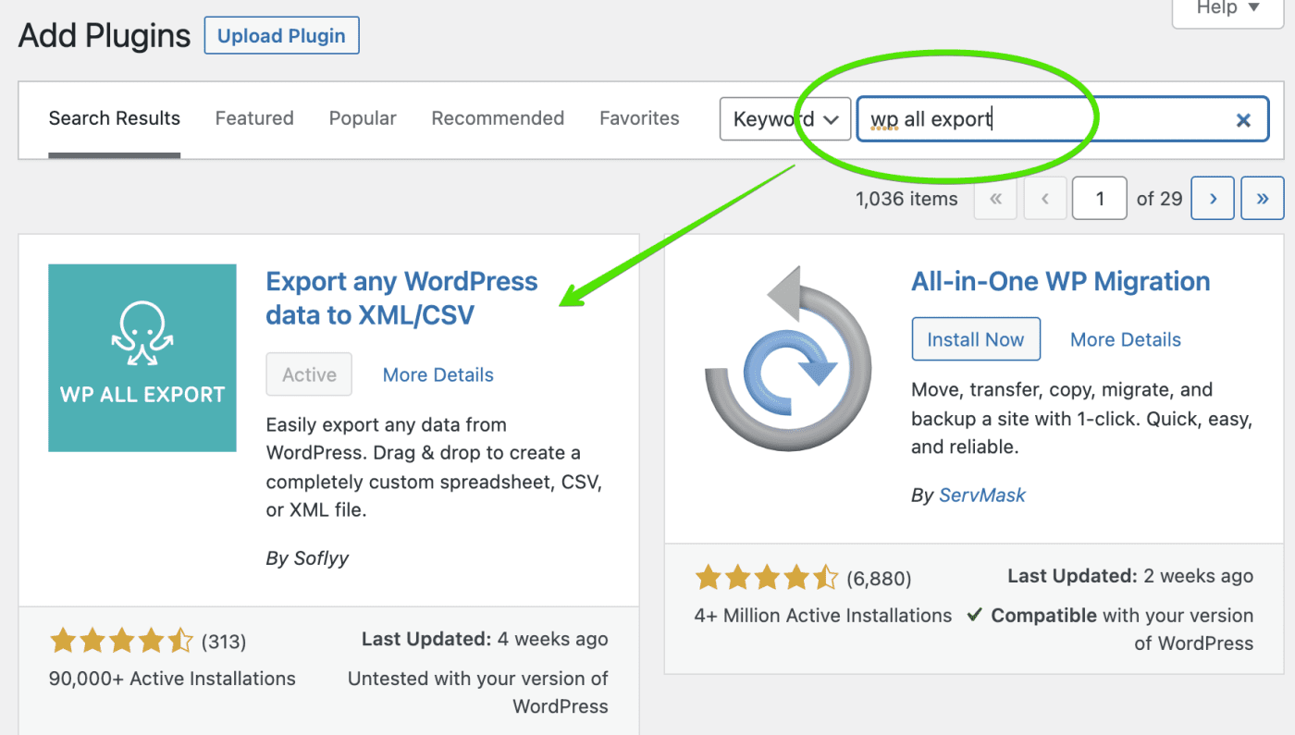Screen dimensions: 1295x735
Task: Visit the ServMask author link
Action: tap(981, 495)
